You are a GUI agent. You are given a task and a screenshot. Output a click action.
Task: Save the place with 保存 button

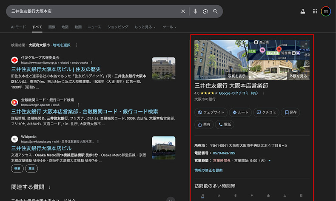[290, 112]
